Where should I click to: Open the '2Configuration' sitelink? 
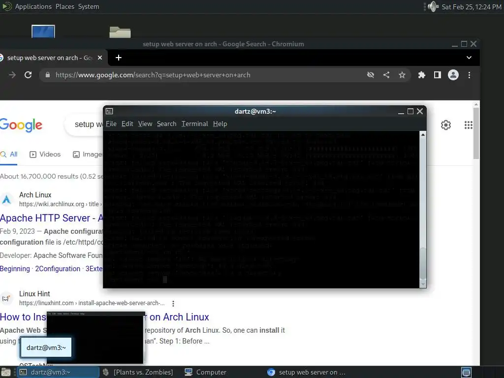[x=58, y=269]
